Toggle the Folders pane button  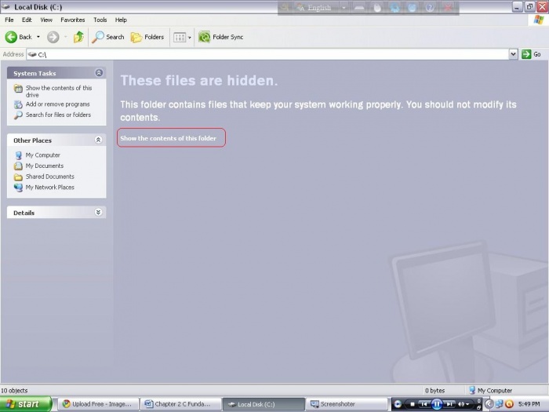click(x=147, y=37)
